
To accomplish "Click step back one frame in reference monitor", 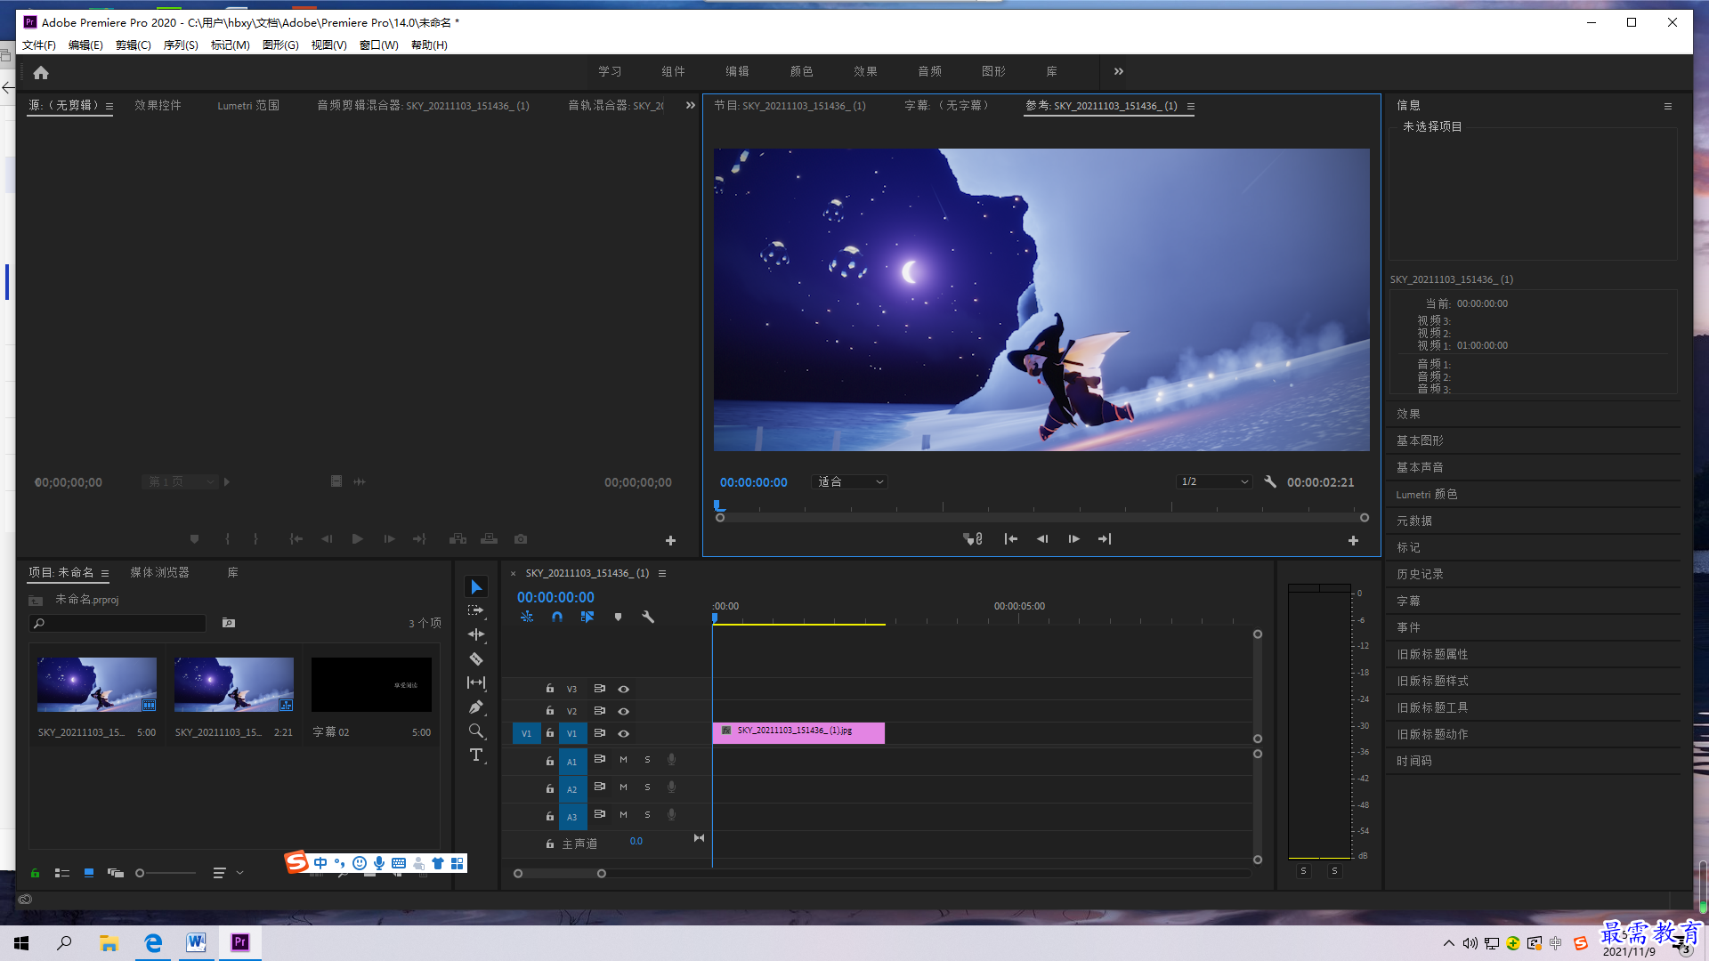I will point(1042,539).
